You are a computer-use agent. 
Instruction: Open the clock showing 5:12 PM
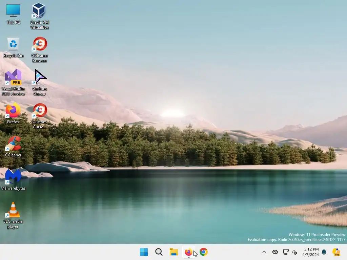coord(311,252)
